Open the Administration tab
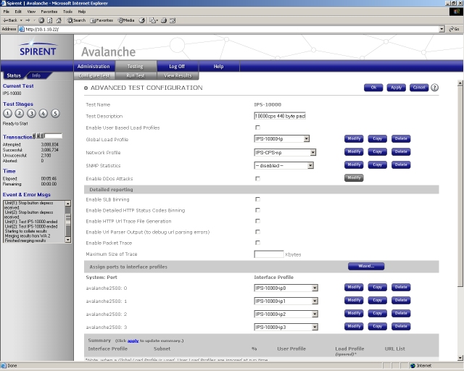 coord(94,67)
